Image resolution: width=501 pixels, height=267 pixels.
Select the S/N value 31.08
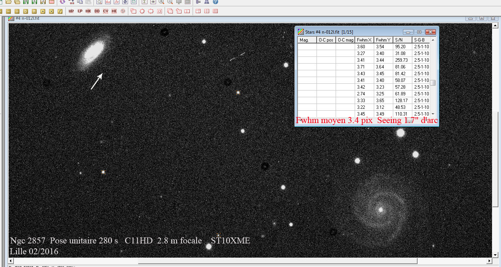tap(403, 53)
